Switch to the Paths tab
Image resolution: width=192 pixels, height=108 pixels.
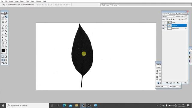pyautogui.click(x=179, y=14)
